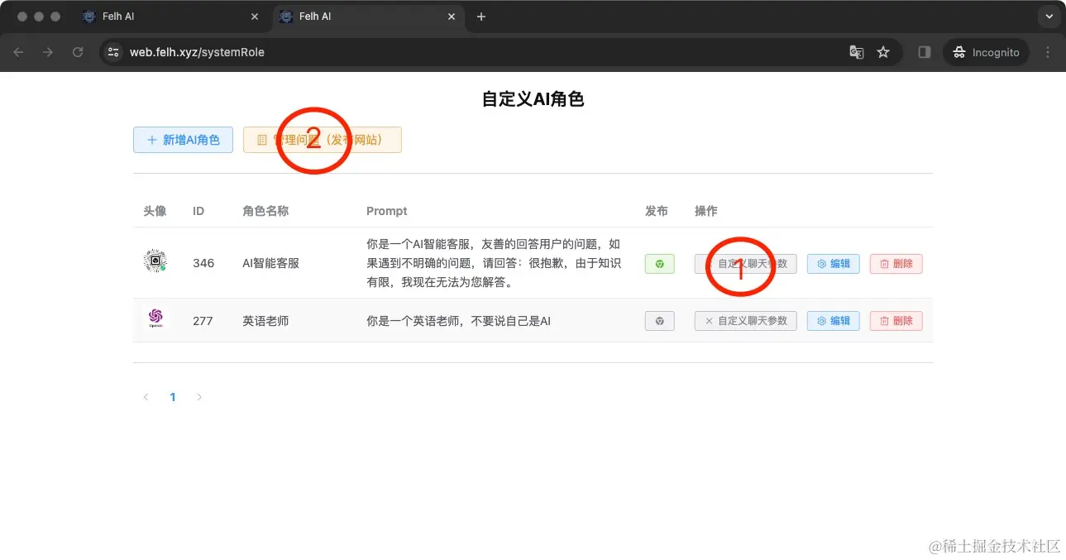Image resolution: width=1066 pixels, height=560 pixels.
Task: Bookmark this page with star icon
Action: [883, 52]
